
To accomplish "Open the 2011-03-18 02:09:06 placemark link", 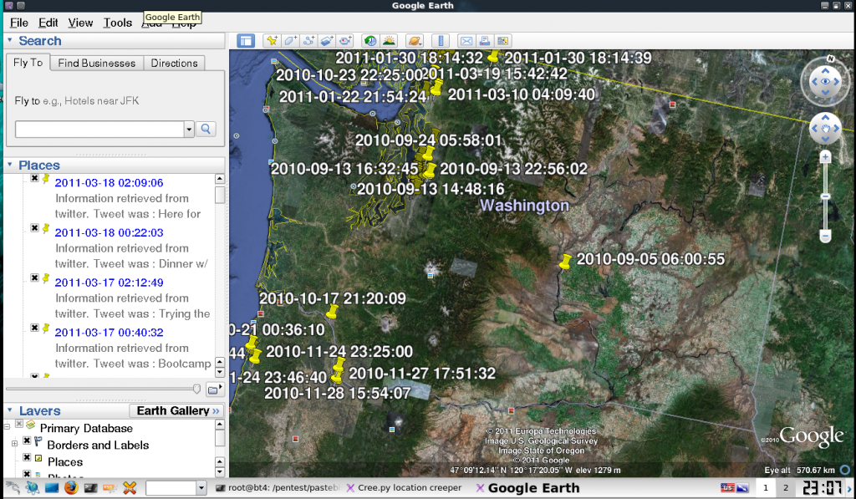I will (x=110, y=183).
